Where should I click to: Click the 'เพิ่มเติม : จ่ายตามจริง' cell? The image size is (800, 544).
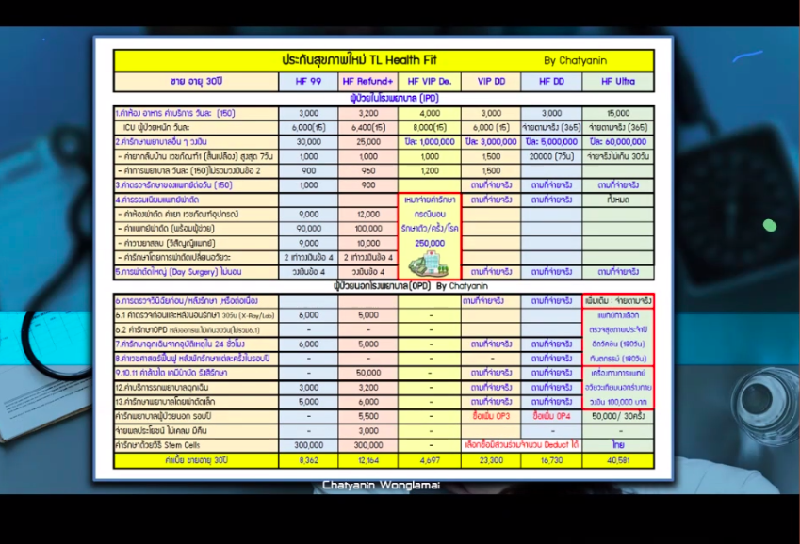618,301
